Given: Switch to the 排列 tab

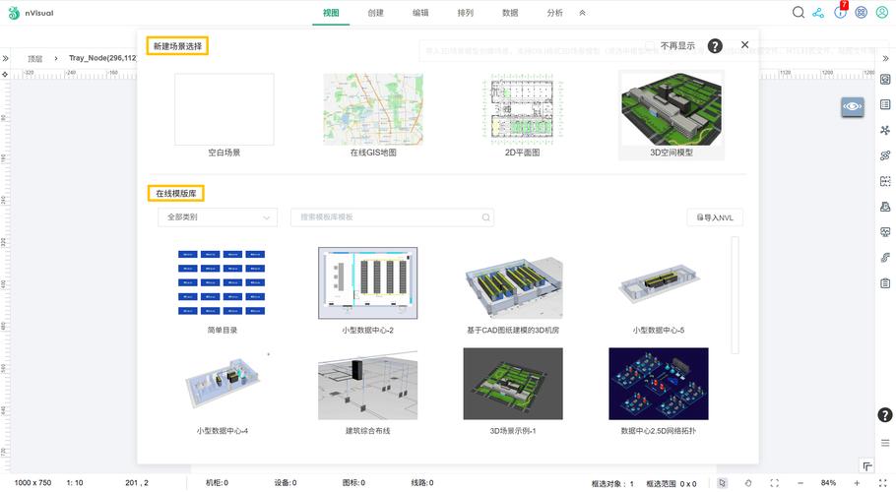Looking at the screenshot, I should tap(465, 13).
